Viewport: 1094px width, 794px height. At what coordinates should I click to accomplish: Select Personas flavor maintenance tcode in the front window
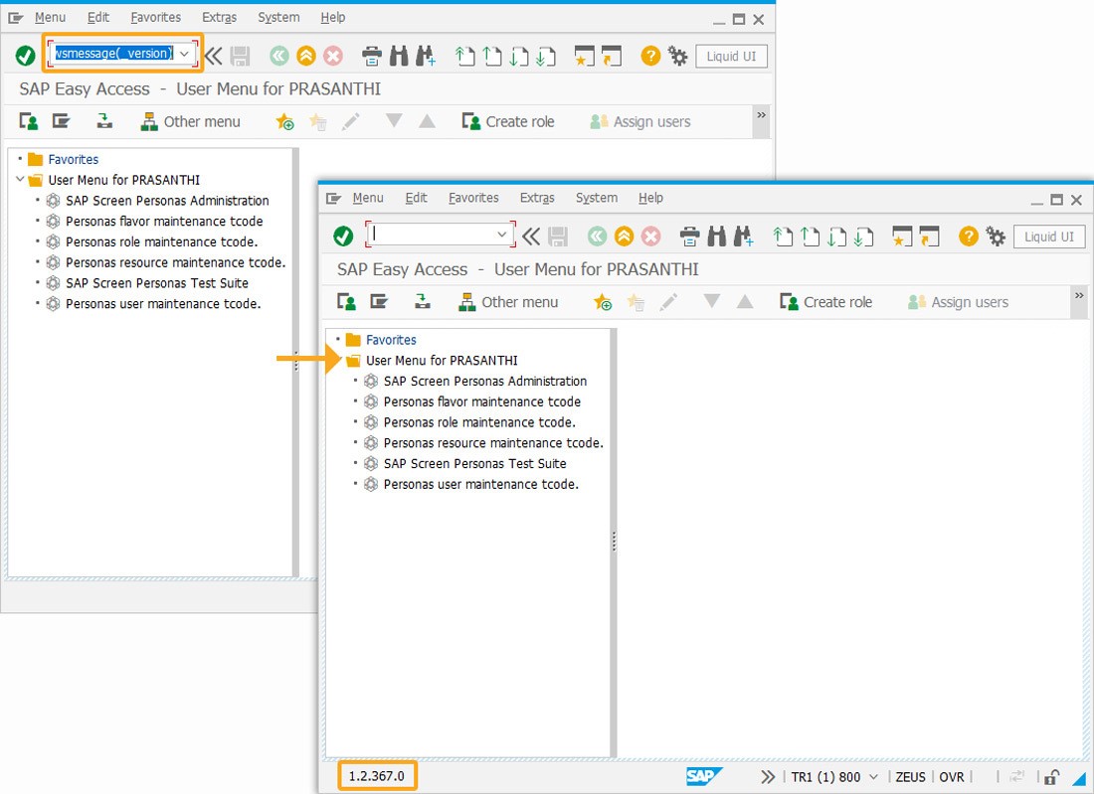point(482,401)
